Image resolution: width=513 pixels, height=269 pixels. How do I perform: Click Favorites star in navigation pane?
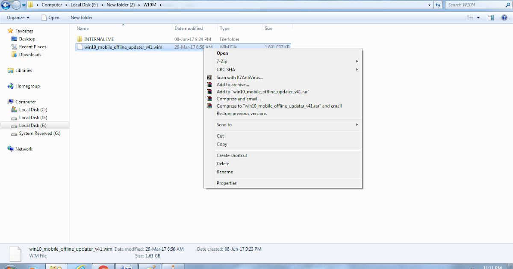point(11,31)
